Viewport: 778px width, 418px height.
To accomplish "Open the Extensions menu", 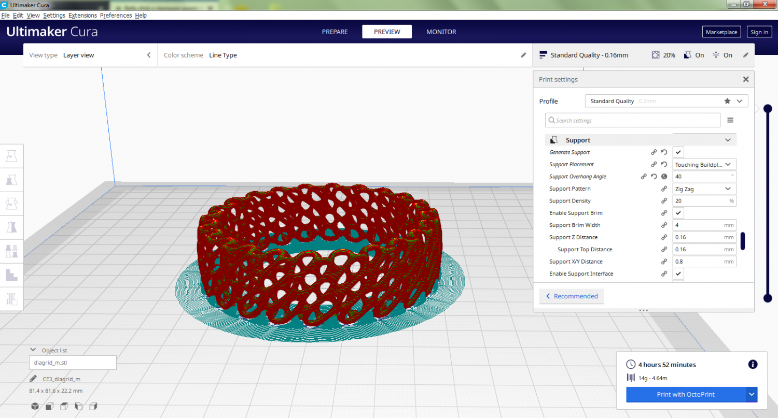I will pos(82,16).
